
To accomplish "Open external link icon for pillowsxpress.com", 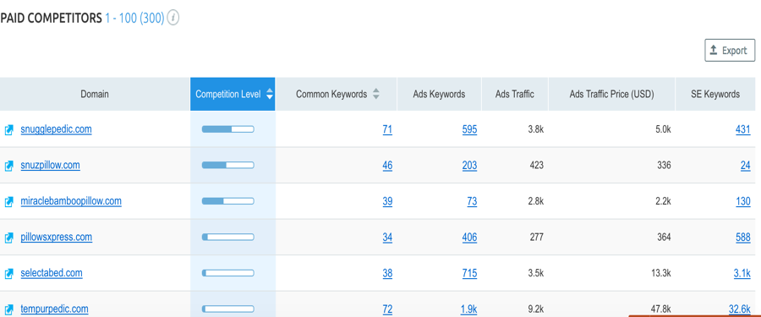I will 8,238.
